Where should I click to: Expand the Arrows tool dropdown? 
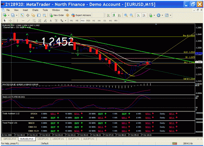click(65, 21)
